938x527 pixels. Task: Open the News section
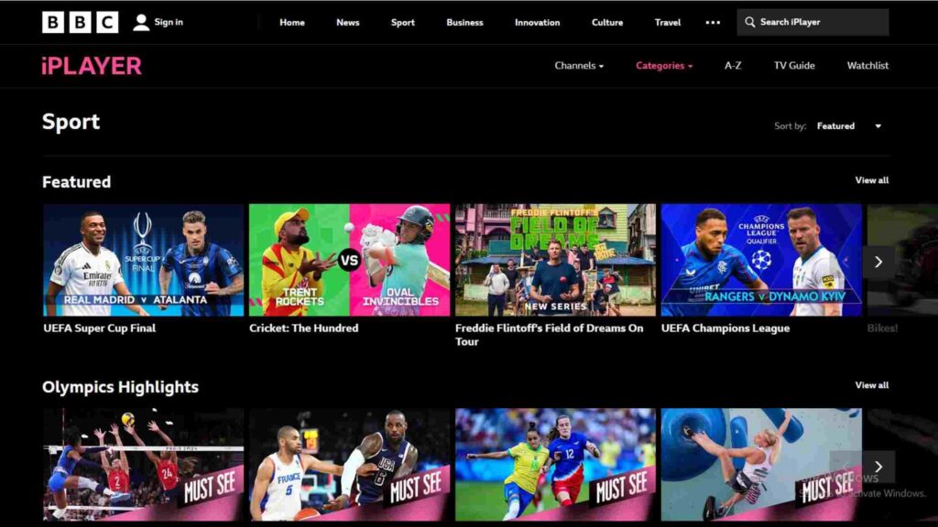[347, 22]
